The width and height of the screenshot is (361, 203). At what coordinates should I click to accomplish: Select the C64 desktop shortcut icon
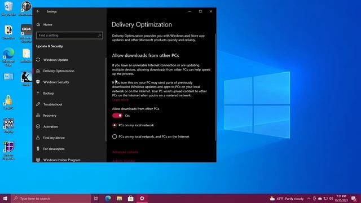coord(26,30)
